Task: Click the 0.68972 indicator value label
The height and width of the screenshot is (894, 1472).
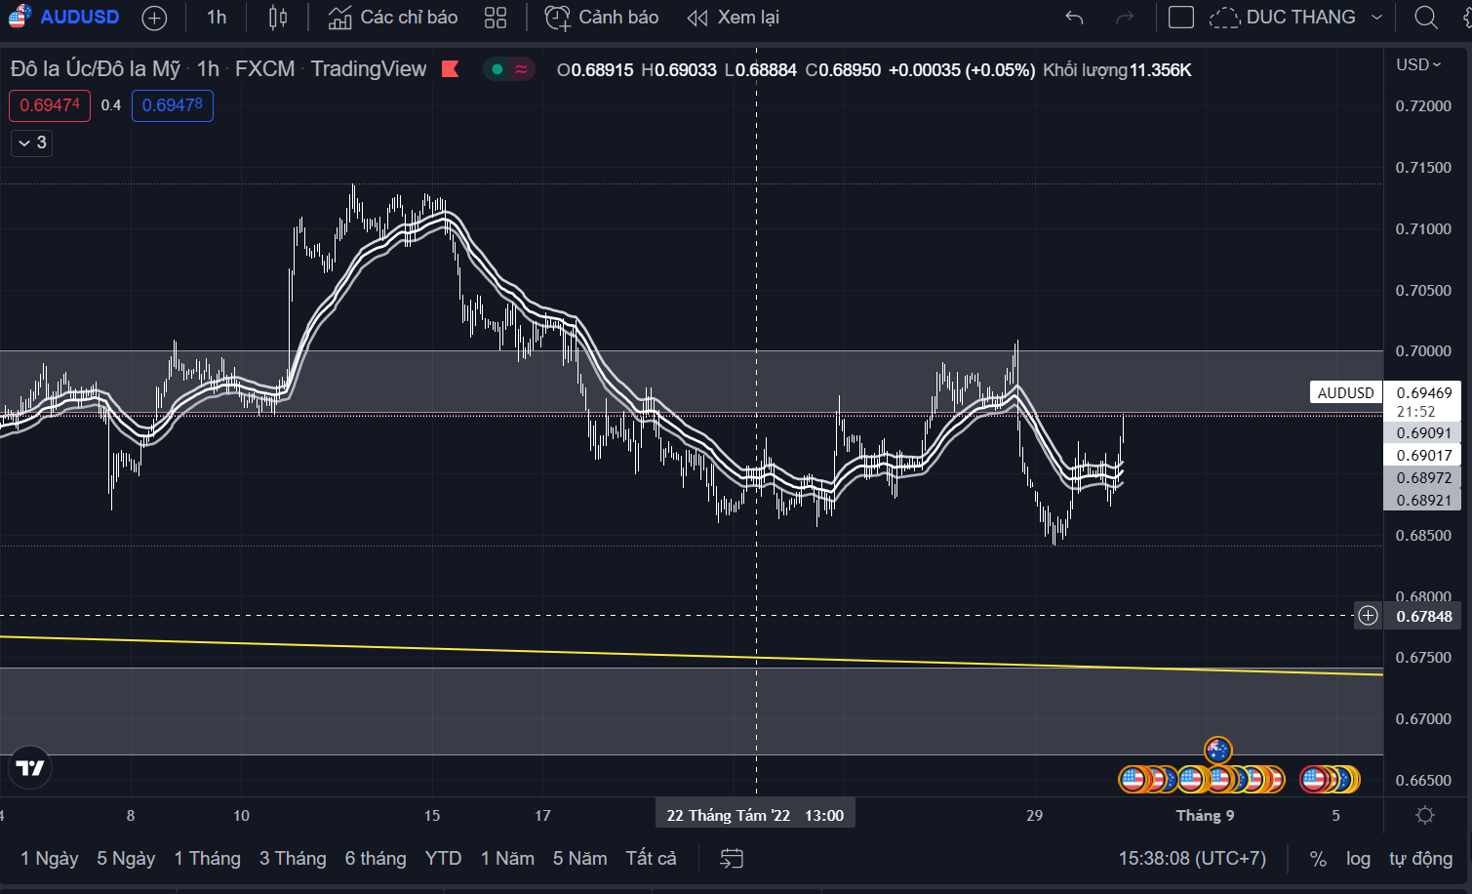Action: [x=1423, y=477]
